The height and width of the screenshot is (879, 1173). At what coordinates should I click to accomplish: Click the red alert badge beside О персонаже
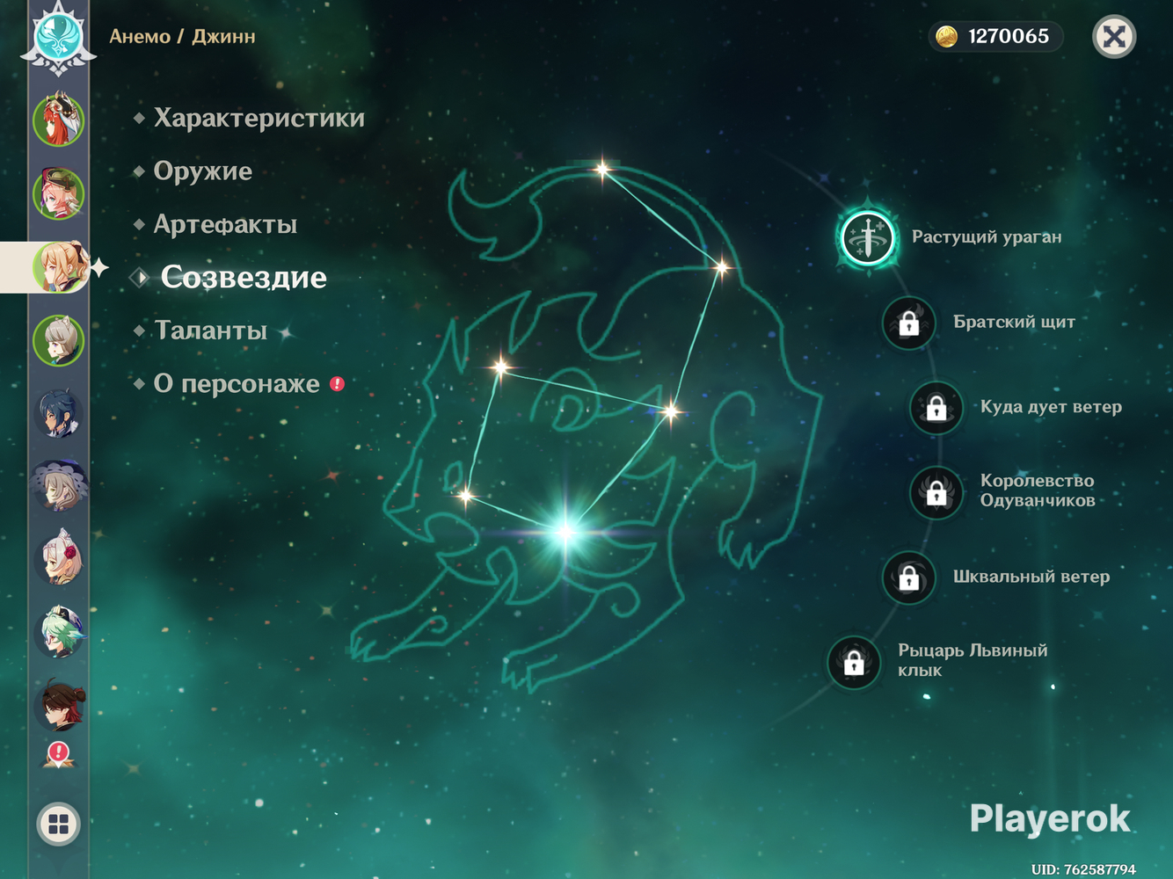337,384
